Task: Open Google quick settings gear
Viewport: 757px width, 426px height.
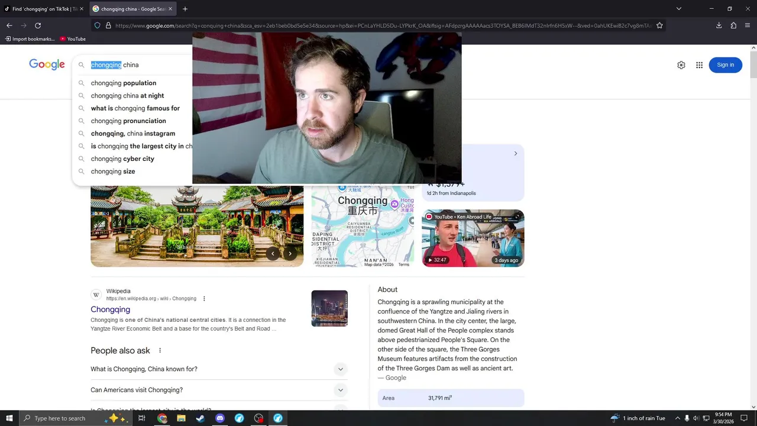Action: click(681, 65)
